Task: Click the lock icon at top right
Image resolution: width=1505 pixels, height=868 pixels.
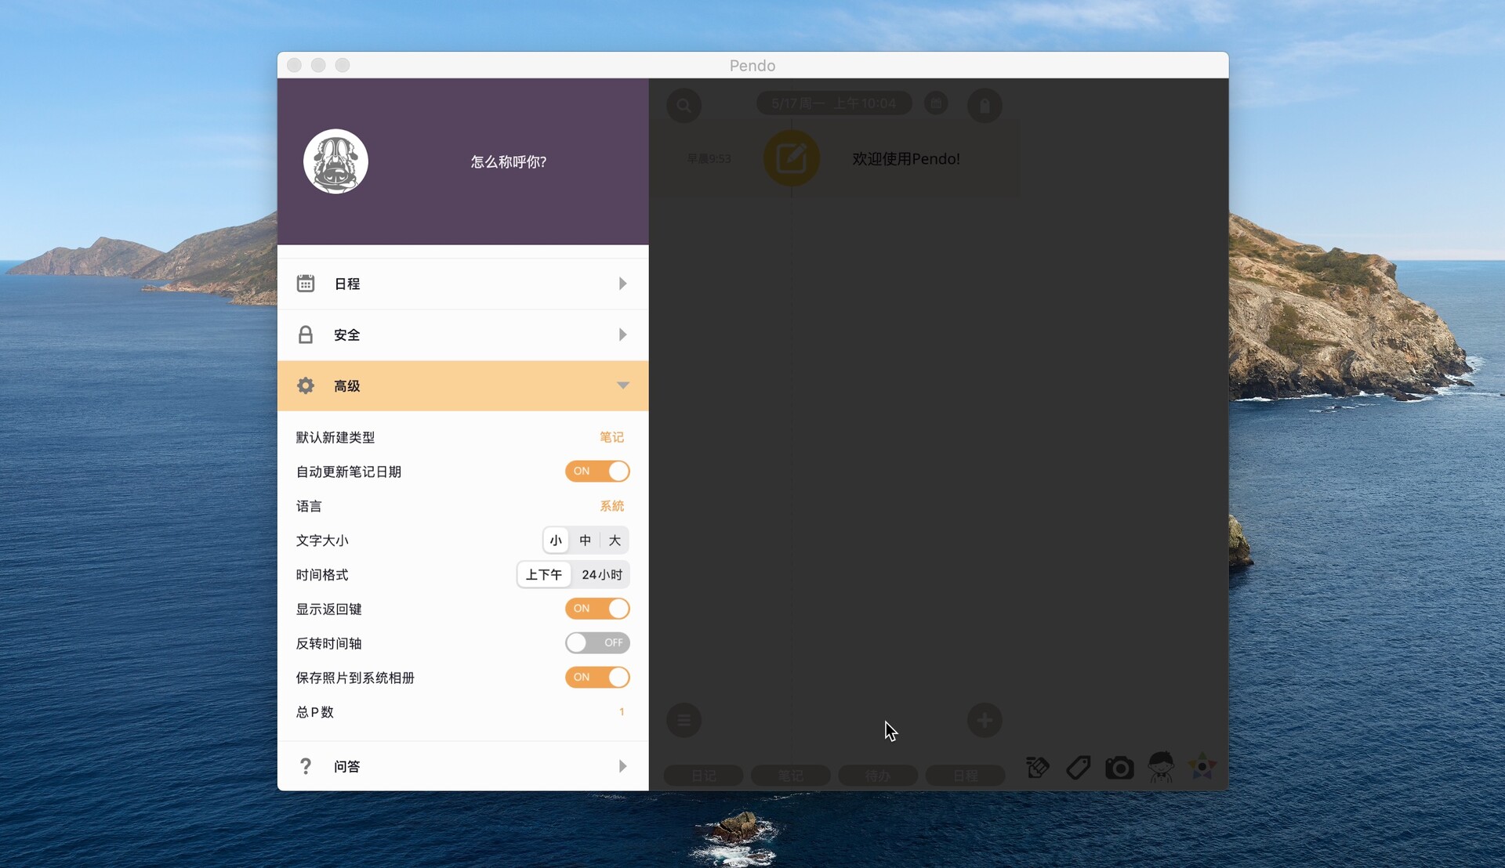Action: (x=985, y=105)
